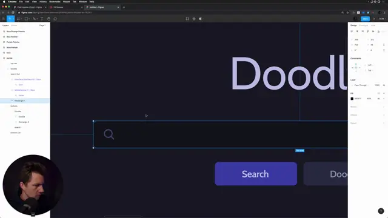The height and width of the screenshot is (218, 388).
Task: Select the Pen tool
Action: (35, 19)
